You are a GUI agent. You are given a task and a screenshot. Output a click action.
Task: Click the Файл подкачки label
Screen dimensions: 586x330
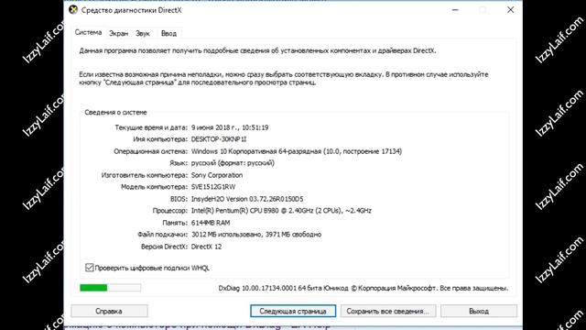(x=162, y=235)
